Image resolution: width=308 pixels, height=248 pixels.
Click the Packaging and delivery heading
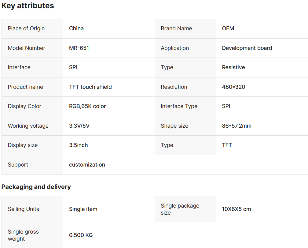pos(36,187)
